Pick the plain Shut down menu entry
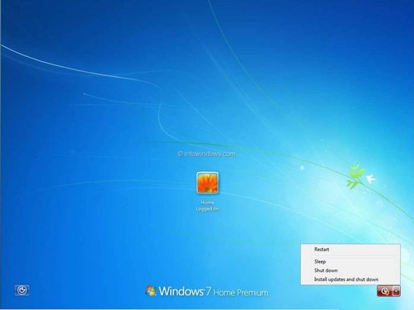Viewport: 414px width, 310px height. 326,270
